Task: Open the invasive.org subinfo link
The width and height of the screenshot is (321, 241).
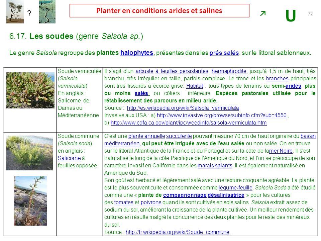Action: click(x=221, y=115)
